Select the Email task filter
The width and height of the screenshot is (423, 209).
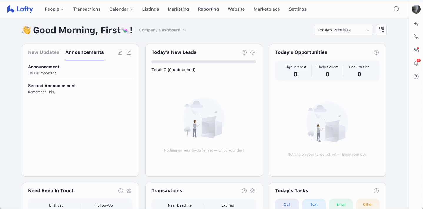pyautogui.click(x=341, y=204)
